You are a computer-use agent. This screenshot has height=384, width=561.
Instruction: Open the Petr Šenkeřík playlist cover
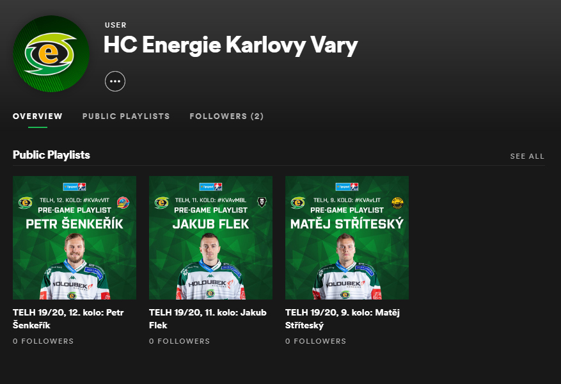point(74,237)
